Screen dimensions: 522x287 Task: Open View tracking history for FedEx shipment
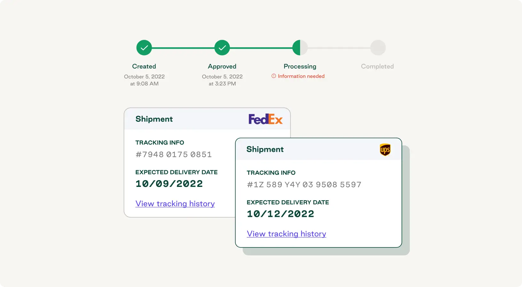[175, 203]
